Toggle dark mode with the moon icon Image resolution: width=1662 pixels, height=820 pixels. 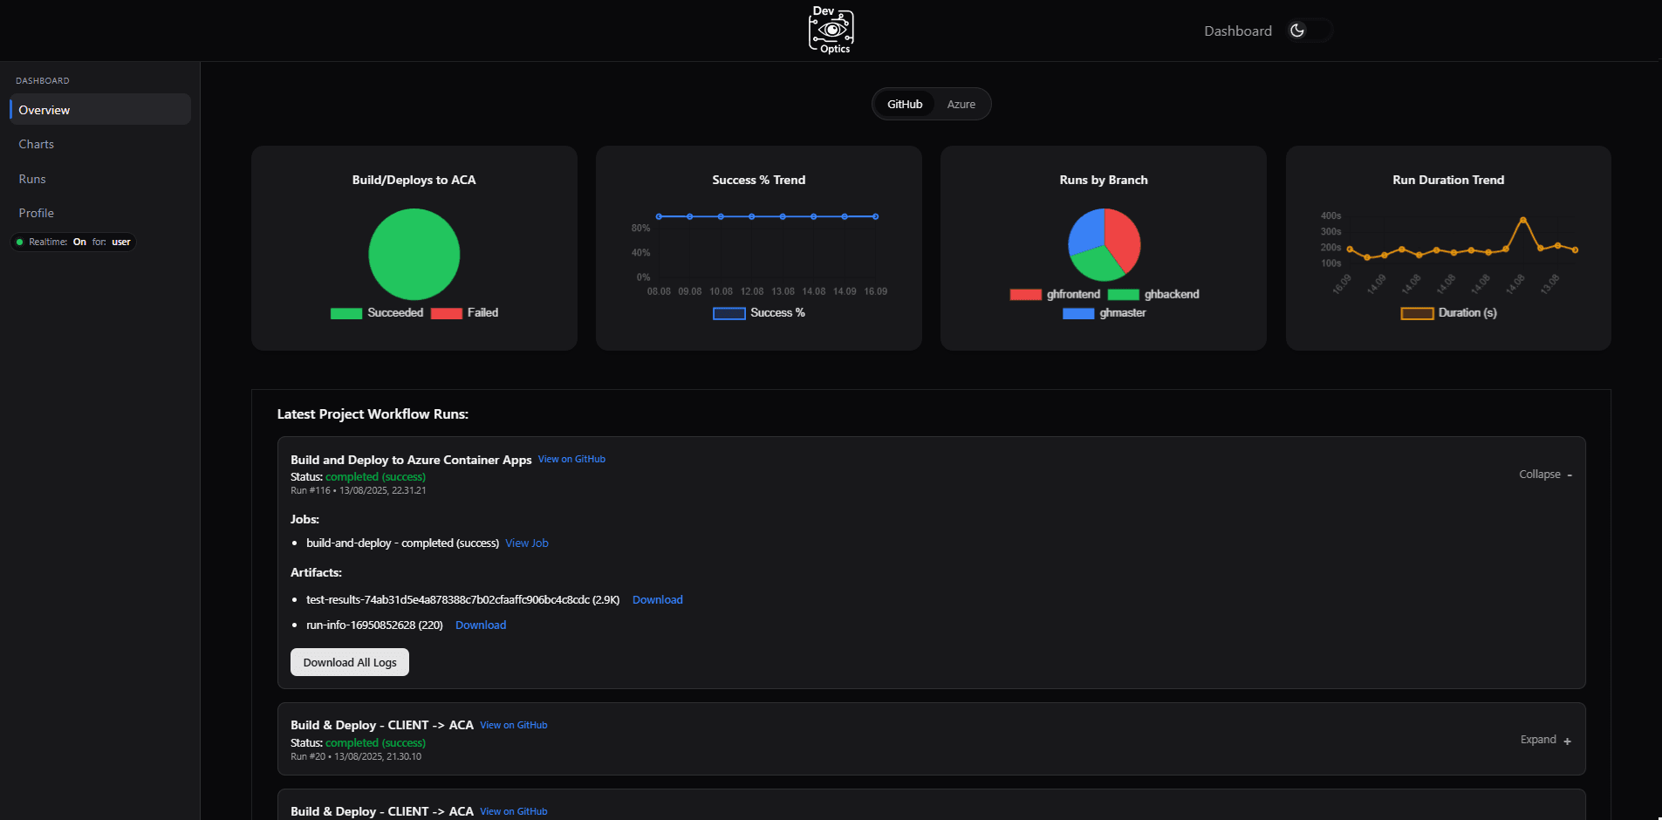tap(1297, 31)
